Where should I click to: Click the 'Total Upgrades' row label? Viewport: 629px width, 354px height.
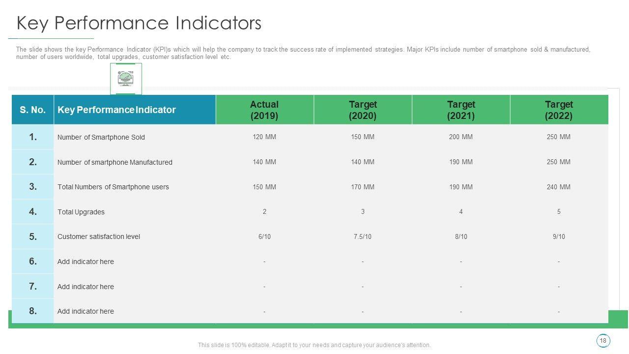coord(81,212)
